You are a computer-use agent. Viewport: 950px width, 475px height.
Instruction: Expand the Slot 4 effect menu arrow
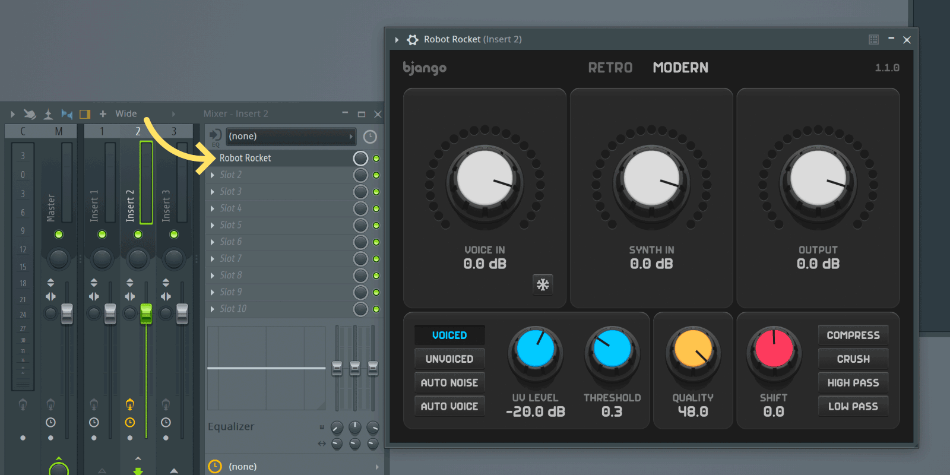pos(213,208)
